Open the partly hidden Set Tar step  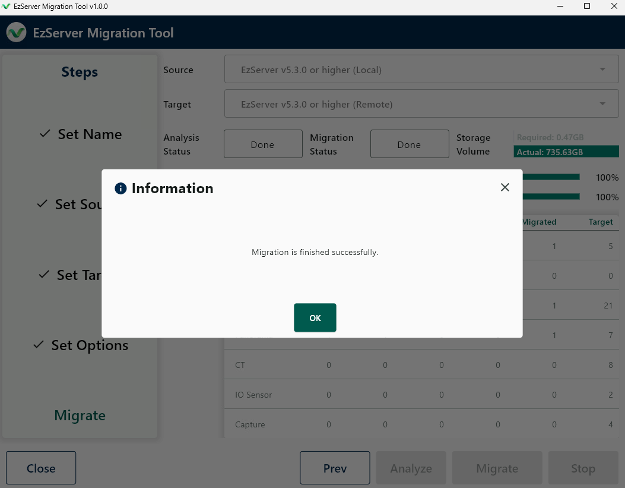click(x=70, y=275)
